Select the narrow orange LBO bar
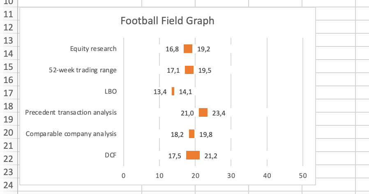The height and width of the screenshot is (194, 369). coord(173,92)
